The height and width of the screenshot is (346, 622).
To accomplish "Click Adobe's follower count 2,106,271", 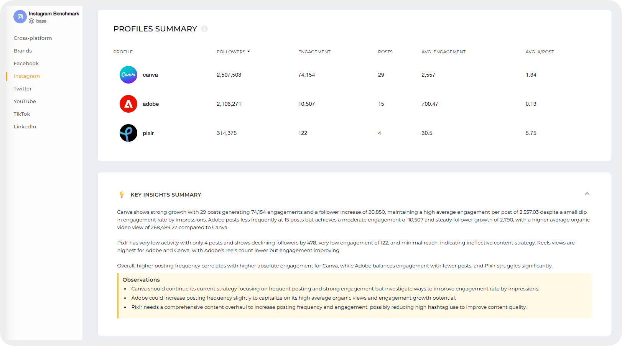I will click(229, 104).
